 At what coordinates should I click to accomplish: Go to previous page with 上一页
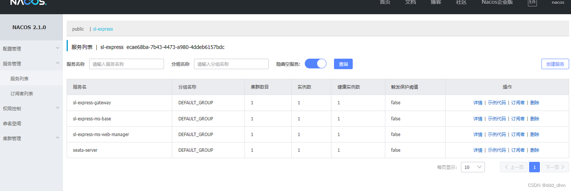(514, 167)
